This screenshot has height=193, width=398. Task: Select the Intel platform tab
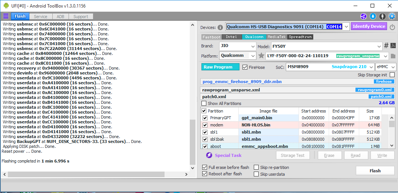tap(232, 37)
